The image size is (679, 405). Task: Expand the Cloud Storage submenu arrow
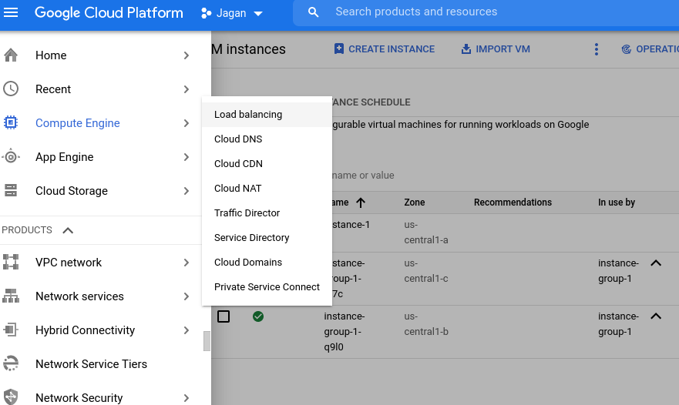click(x=187, y=191)
